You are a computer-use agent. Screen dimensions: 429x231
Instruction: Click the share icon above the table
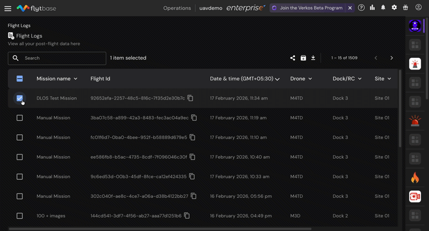293,58
